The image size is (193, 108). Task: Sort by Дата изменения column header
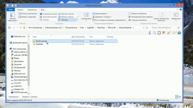tap(80, 37)
